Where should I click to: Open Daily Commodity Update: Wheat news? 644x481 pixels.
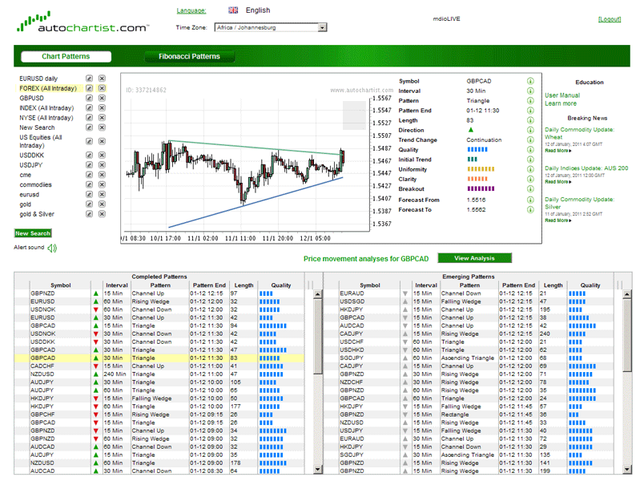click(579, 133)
